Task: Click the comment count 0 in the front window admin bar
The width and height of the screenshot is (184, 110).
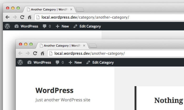Action: pos(63,62)
